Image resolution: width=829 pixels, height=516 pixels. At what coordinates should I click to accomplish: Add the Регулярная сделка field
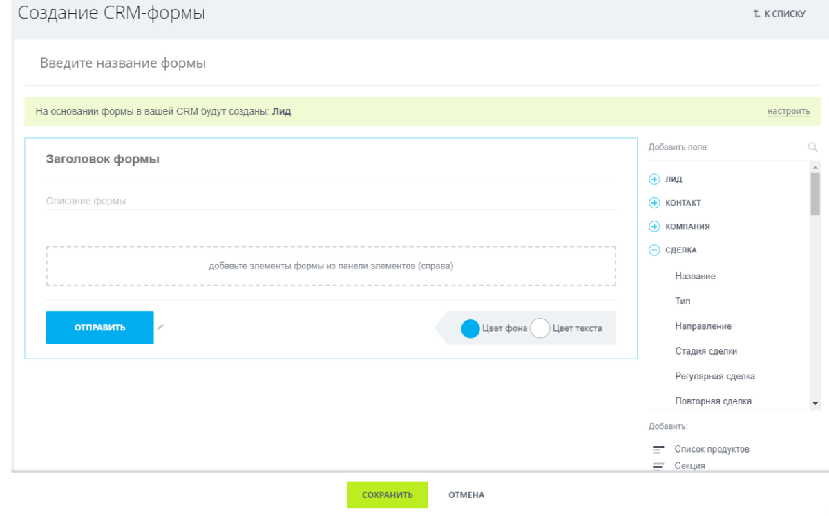click(x=715, y=376)
